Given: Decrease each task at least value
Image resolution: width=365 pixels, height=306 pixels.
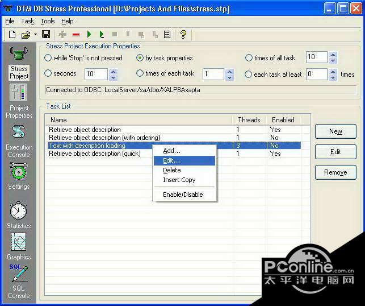Looking at the screenshot, I should pos(333,77).
